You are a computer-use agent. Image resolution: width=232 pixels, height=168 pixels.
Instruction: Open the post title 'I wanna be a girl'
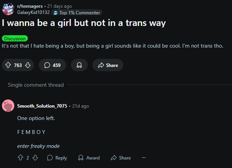tap(84, 23)
